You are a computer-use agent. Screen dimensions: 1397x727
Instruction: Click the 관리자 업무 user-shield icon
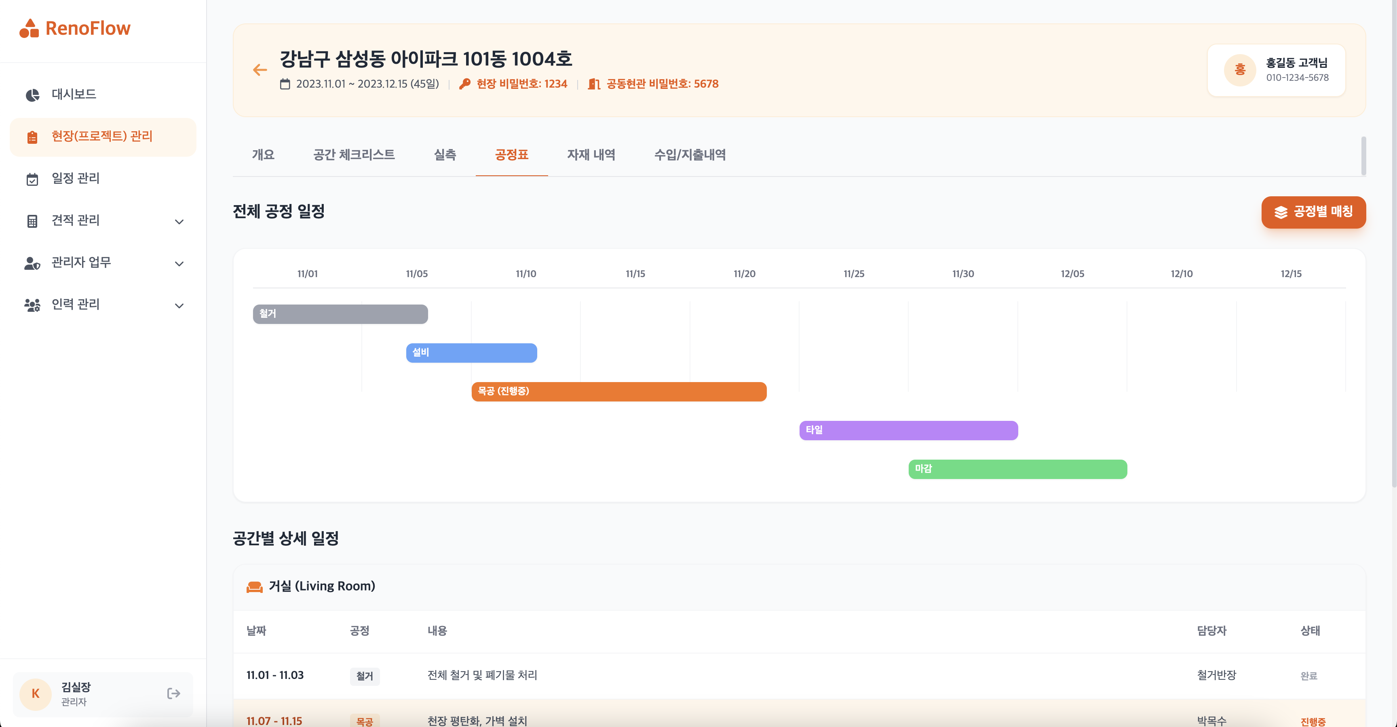(x=32, y=263)
